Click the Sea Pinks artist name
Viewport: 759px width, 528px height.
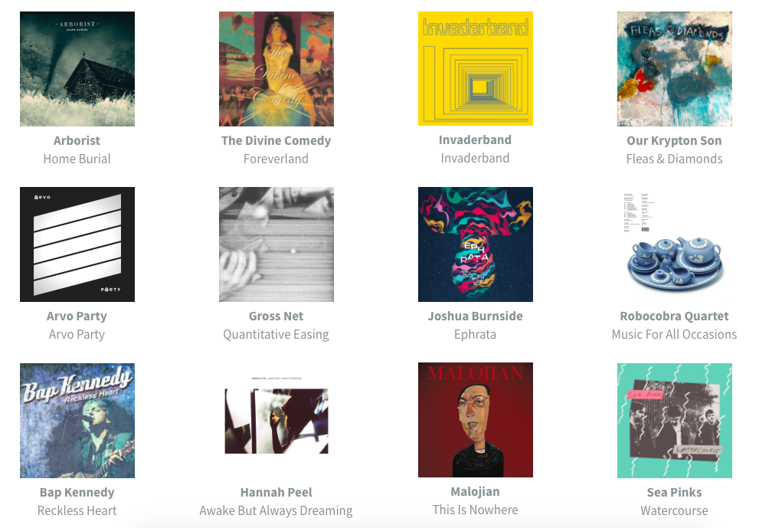(x=674, y=492)
